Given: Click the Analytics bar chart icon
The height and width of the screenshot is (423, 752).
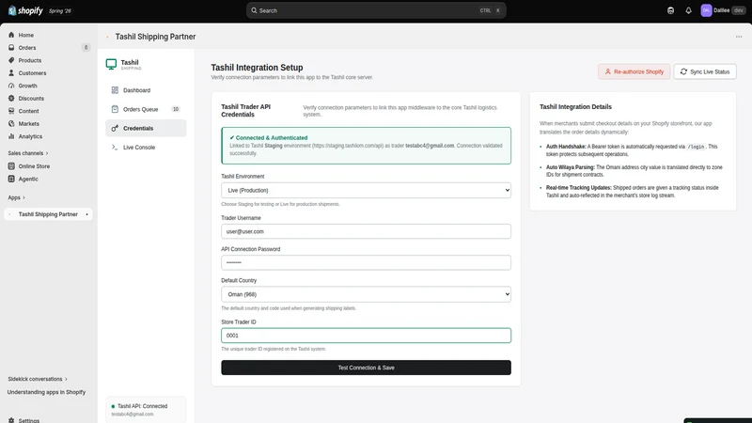Looking at the screenshot, I should 11,136.
